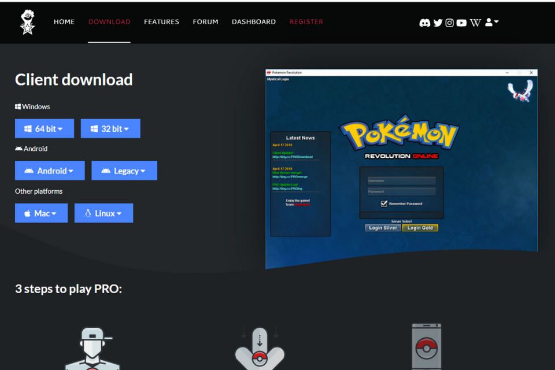This screenshot has width=555, height=370.
Task: Click the Windows logo beside "Windows" label
Action: point(18,106)
